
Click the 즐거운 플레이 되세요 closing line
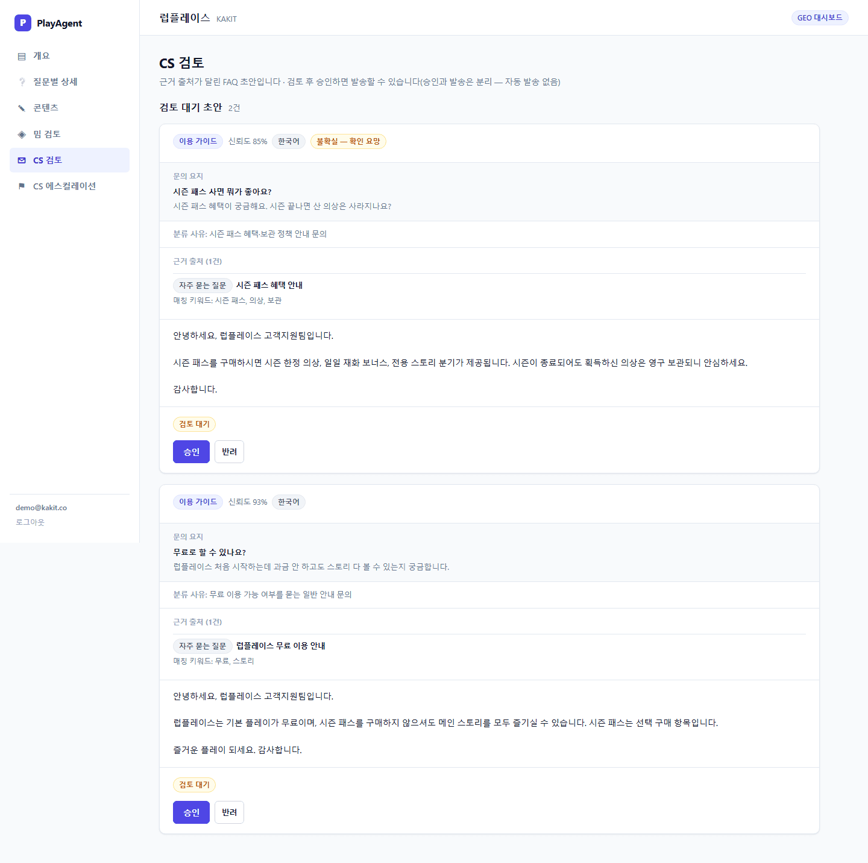tap(237, 750)
